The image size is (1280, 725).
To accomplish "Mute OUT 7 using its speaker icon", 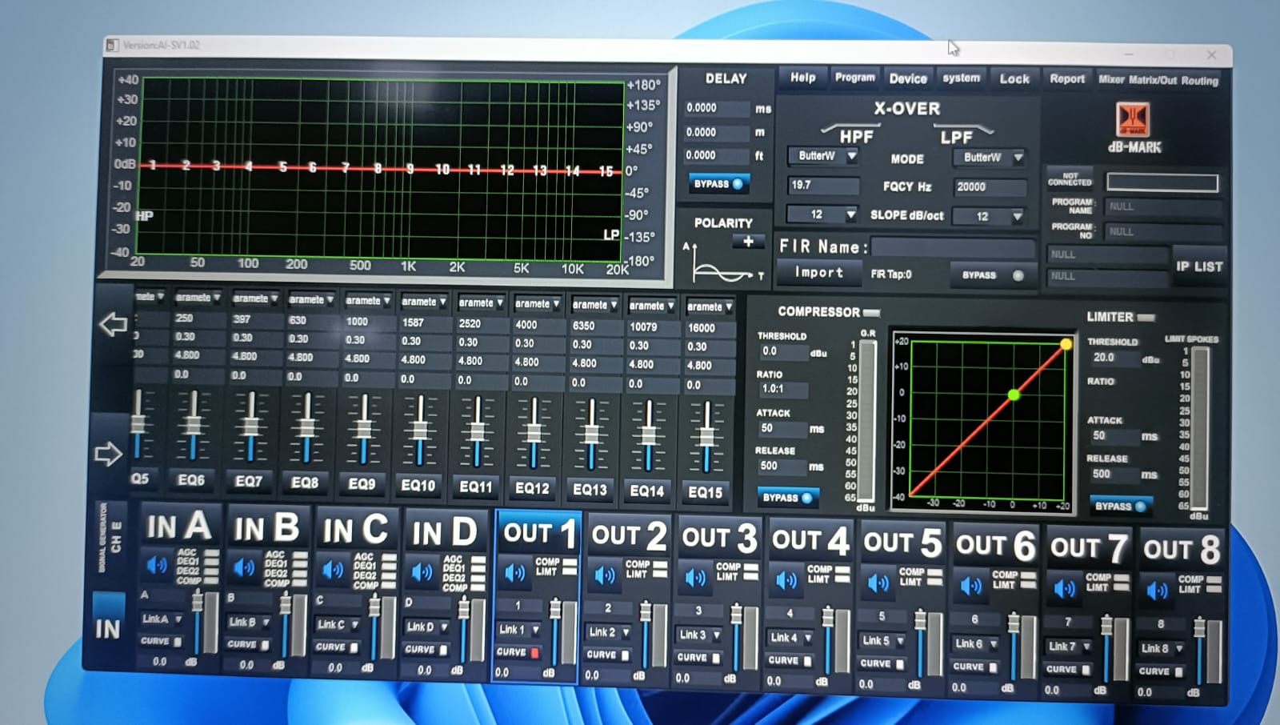I will pos(1064,589).
